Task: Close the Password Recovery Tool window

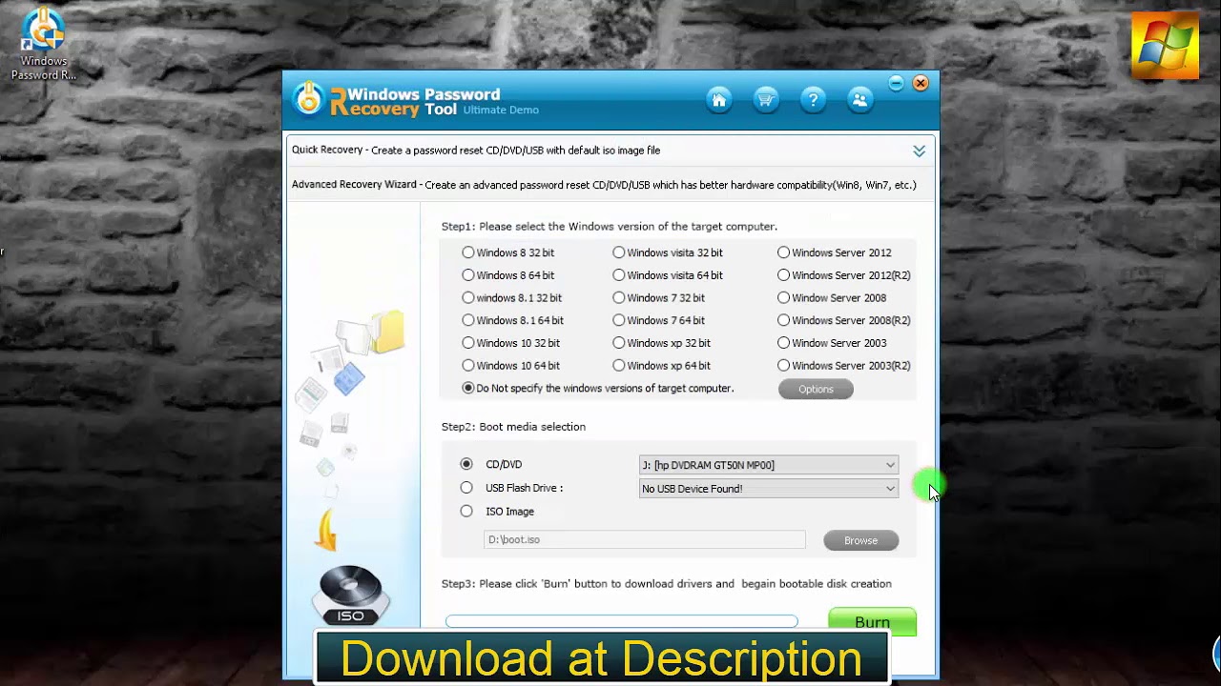Action: (x=921, y=84)
